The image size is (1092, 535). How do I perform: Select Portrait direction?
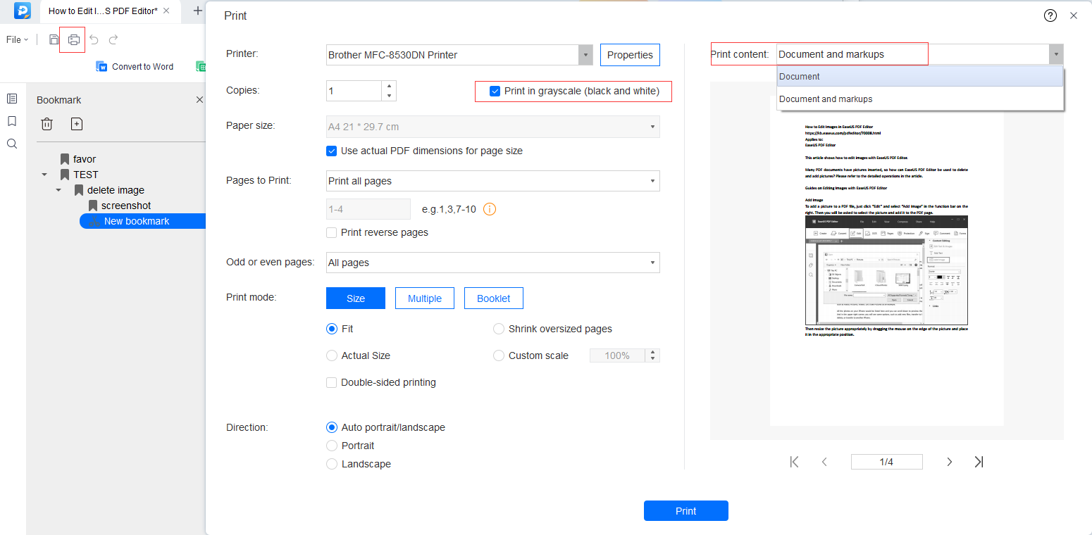(x=332, y=446)
